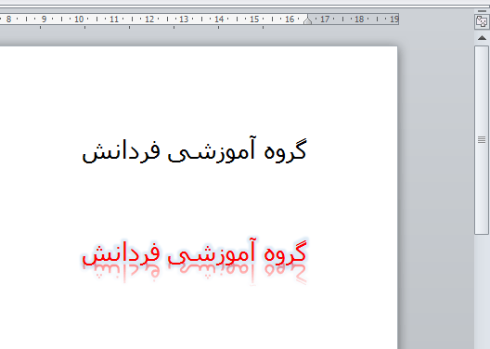The image size is (490, 349).
Task: Click the red reflected word گروه
Action: click(x=285, y=253)
